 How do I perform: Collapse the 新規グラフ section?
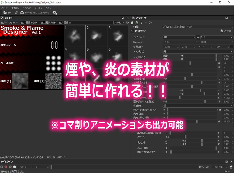click(132, 31)
